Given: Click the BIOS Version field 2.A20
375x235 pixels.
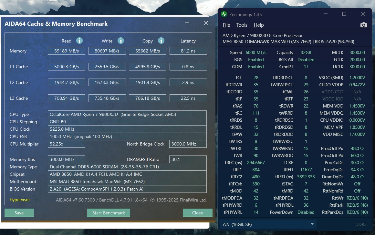Looking at the screenshot, I should pos(127,189).
